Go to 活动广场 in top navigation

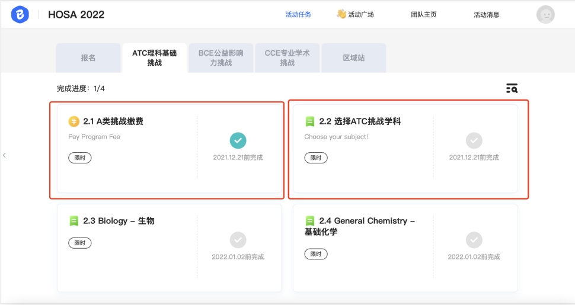coord(361,15)
